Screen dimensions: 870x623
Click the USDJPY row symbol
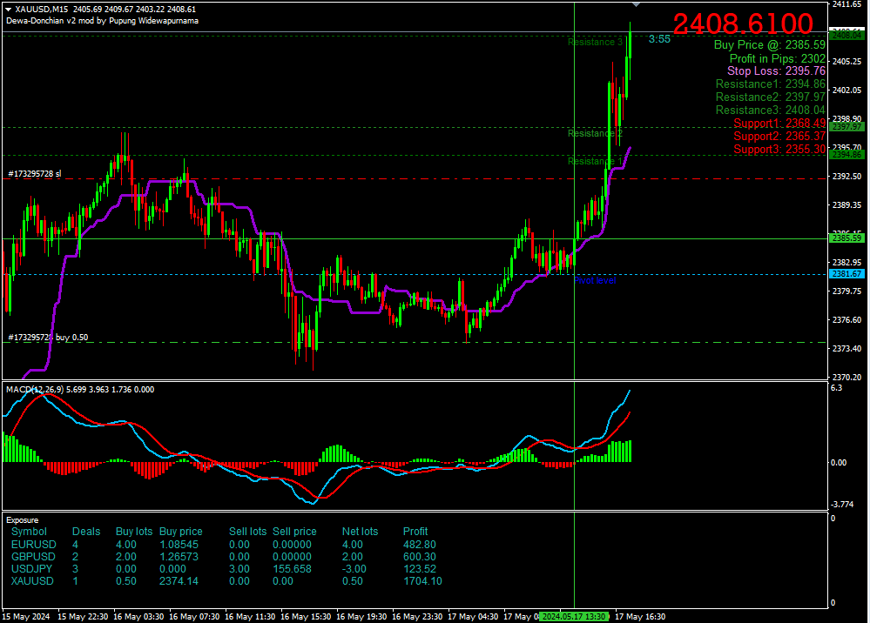click(x=31, y=569)
